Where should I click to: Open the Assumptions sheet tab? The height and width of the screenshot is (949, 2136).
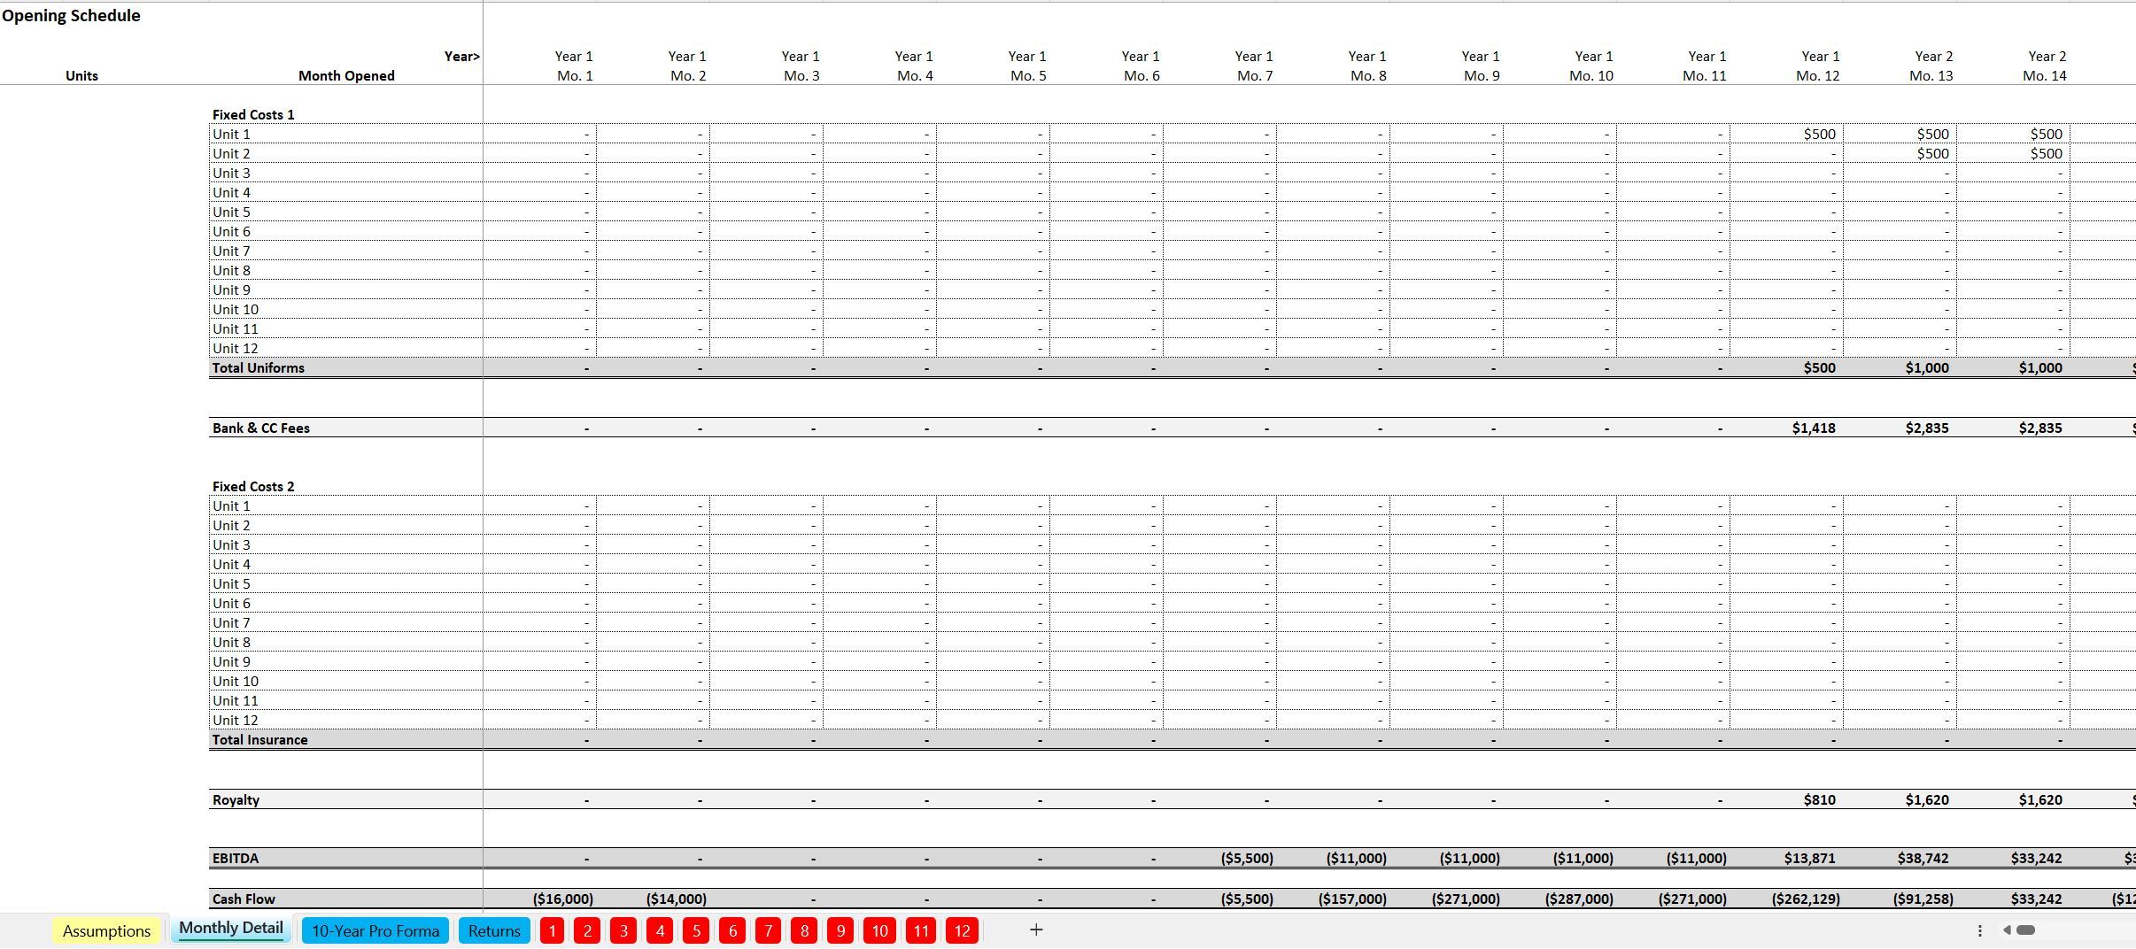click(106, 930)
